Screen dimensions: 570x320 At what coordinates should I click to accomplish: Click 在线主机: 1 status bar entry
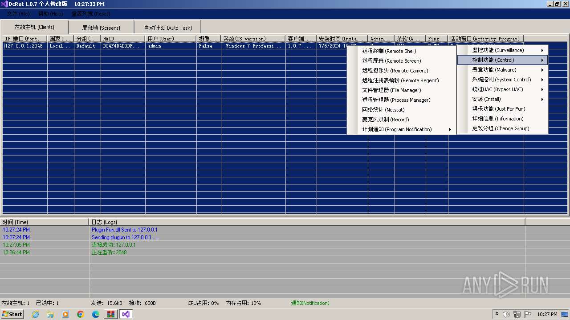point(16,303)
